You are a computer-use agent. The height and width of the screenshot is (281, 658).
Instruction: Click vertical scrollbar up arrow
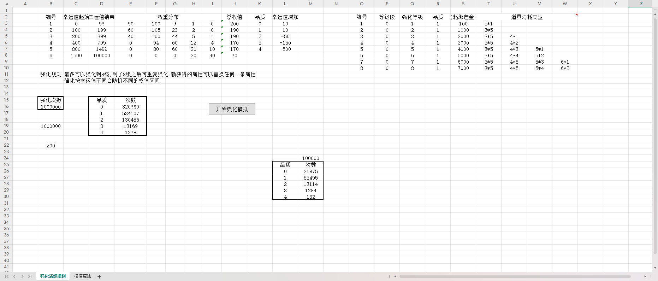(x=655, y=14)
